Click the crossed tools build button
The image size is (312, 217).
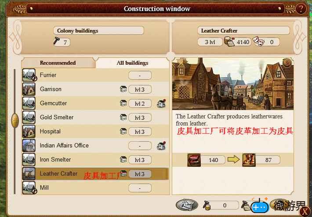[187, 205]
